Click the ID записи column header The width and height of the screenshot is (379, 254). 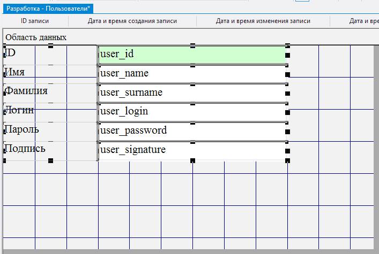point(35,21)
